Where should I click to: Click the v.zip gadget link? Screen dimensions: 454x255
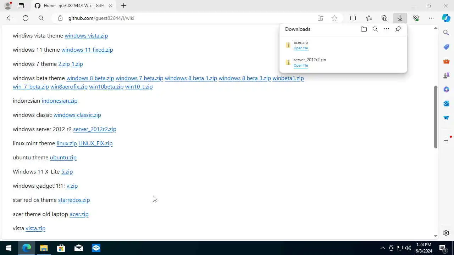[72, 186]
